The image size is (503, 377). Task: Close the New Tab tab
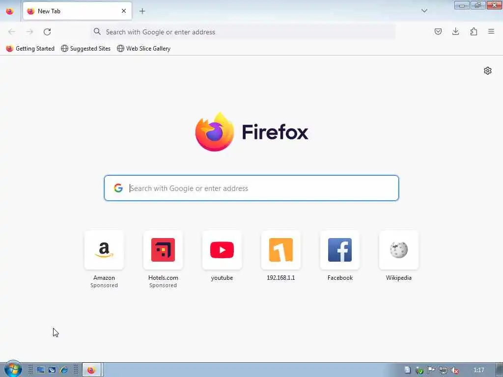click(124, 11)
